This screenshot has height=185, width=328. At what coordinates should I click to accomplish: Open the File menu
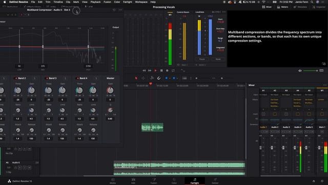[x=33, y=2]
